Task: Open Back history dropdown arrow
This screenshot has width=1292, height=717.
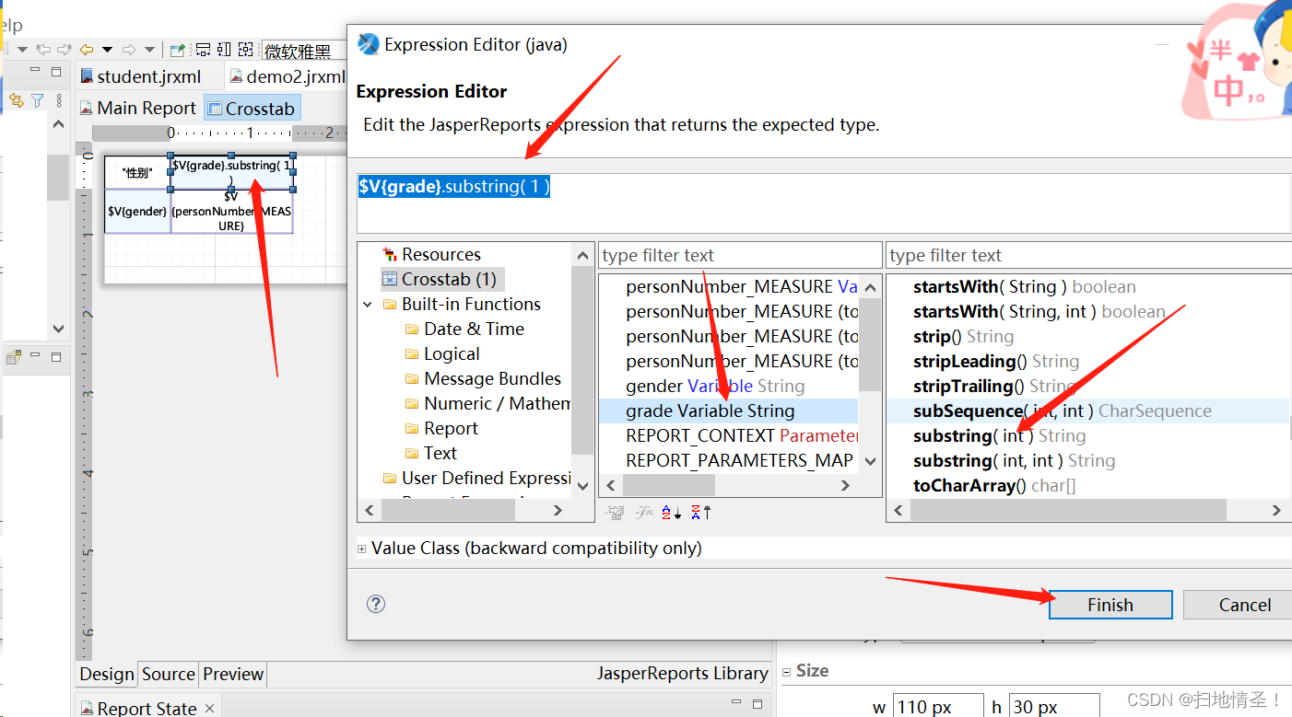Action: [107, 50]
